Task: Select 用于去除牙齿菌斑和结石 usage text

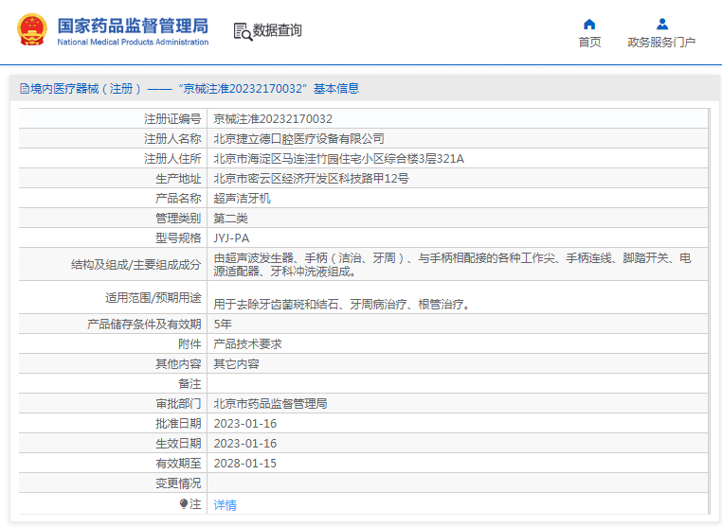Action: point(342,304)
